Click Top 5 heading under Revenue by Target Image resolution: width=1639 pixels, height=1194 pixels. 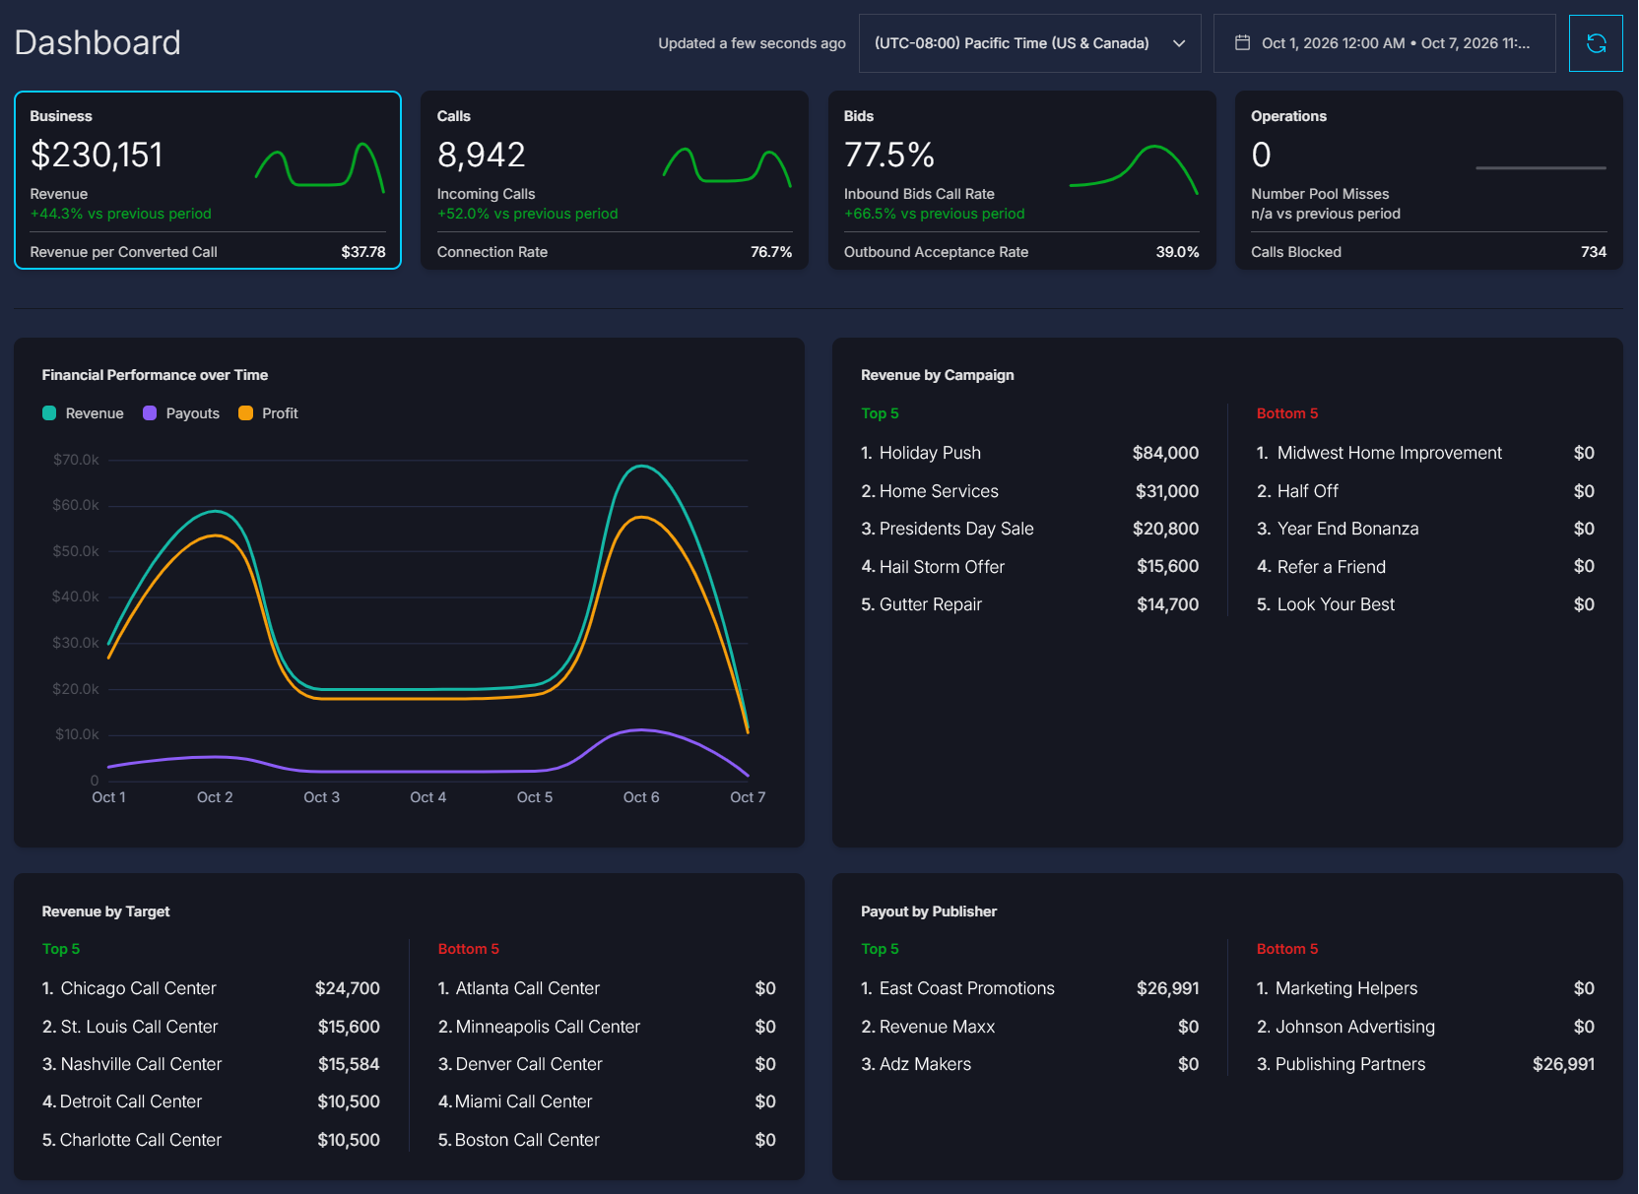tap(61, 949)
